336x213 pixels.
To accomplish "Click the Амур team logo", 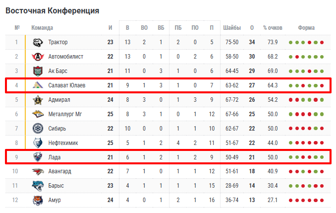I will tap(38, 200).
